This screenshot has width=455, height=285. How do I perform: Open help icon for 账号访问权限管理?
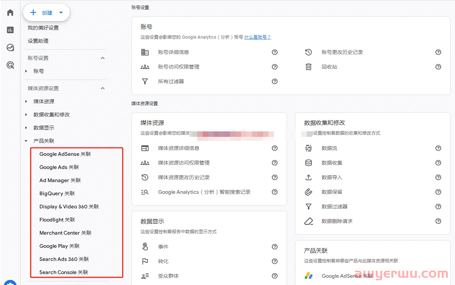point(275,67)
